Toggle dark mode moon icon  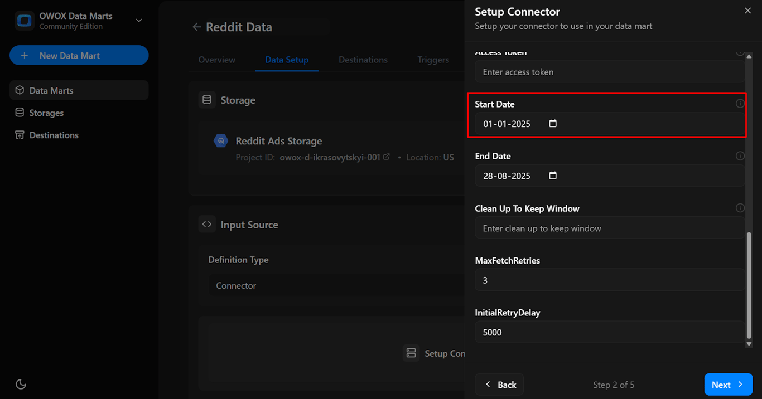click(x=21, y=384)
